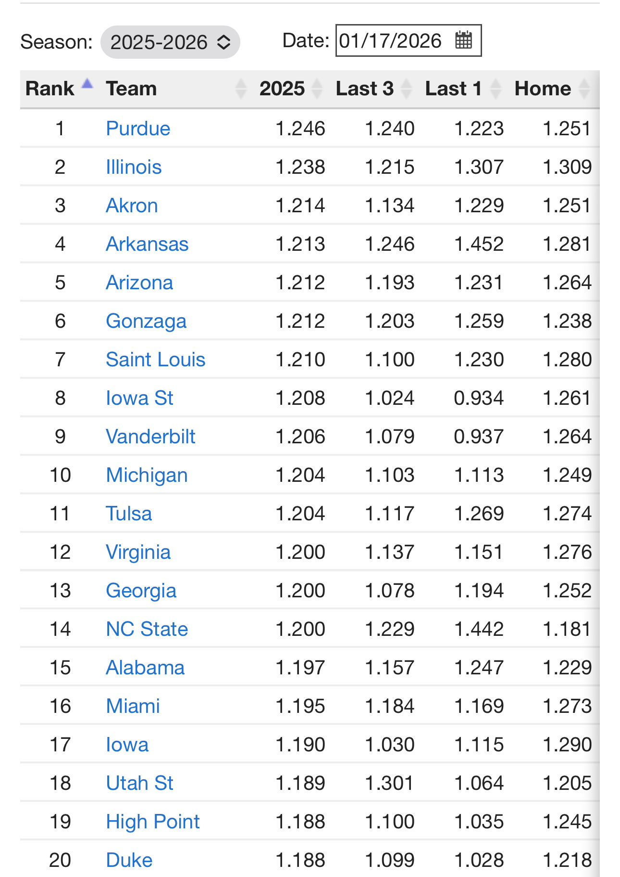Open the calendar picker icon
This screenshot has width=620, height=877.
[463, 40]
